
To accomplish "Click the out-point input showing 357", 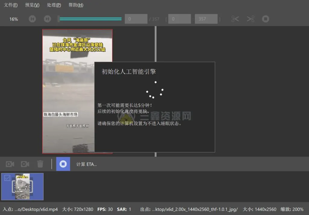I will [x=206, y=19].
